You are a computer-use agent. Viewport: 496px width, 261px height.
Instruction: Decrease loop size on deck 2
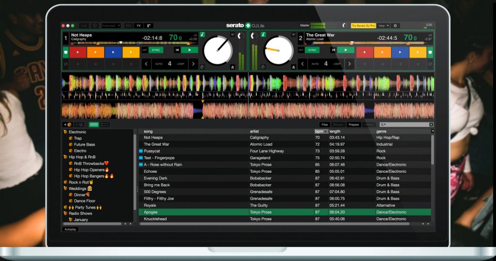point(302,64)
